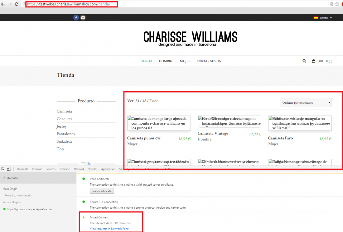Open Camiseta Vintage product title

tap(213, 133)
